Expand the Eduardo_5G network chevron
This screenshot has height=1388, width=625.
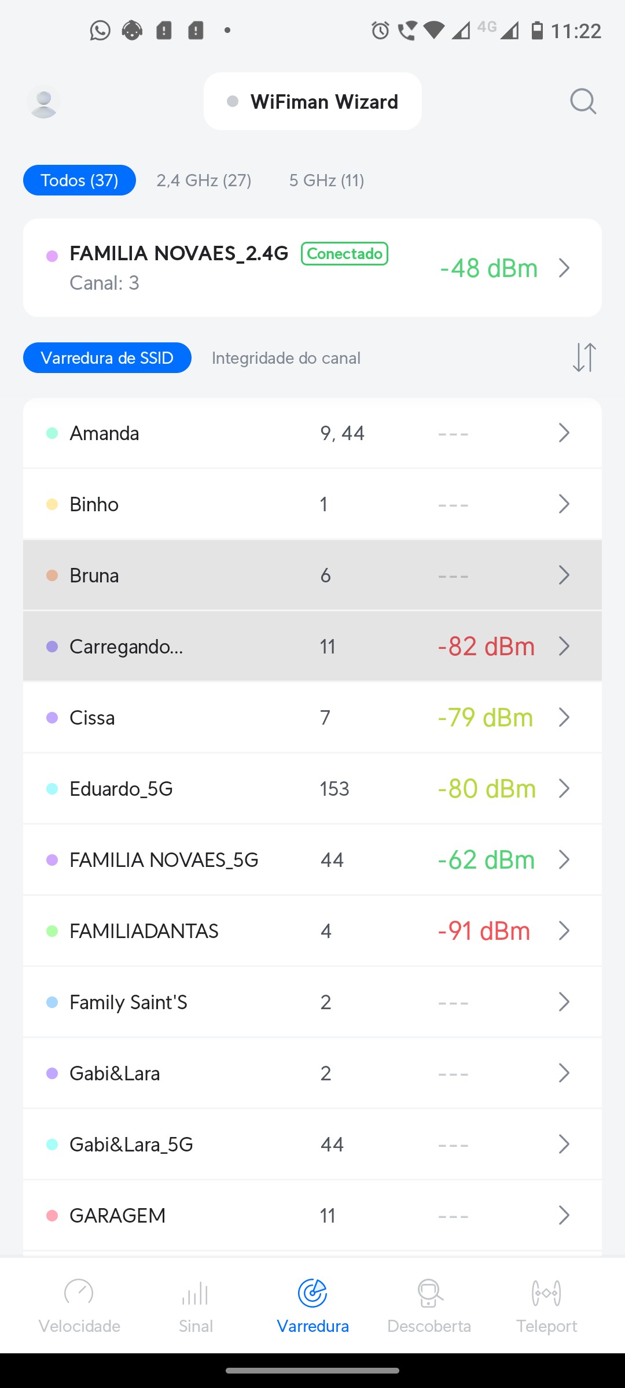(564, 788)
